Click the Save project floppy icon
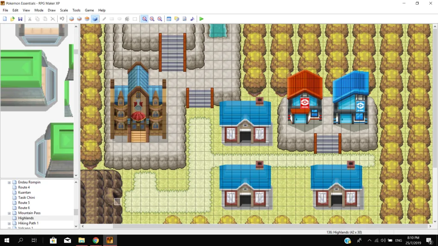 [20, 19]
